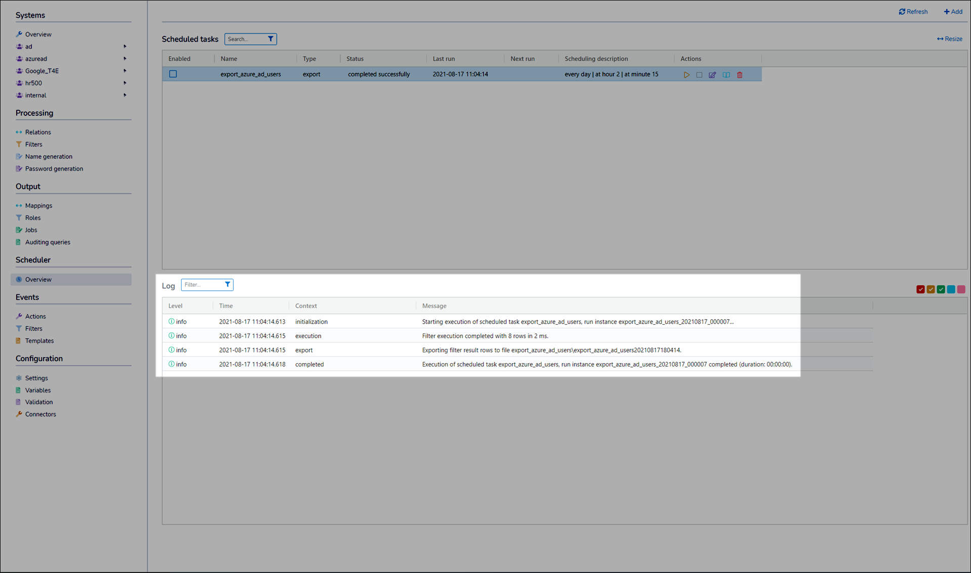
Task: Toggle the green log level checkbox
Action: pyautogui.click(x=941, y=289)
